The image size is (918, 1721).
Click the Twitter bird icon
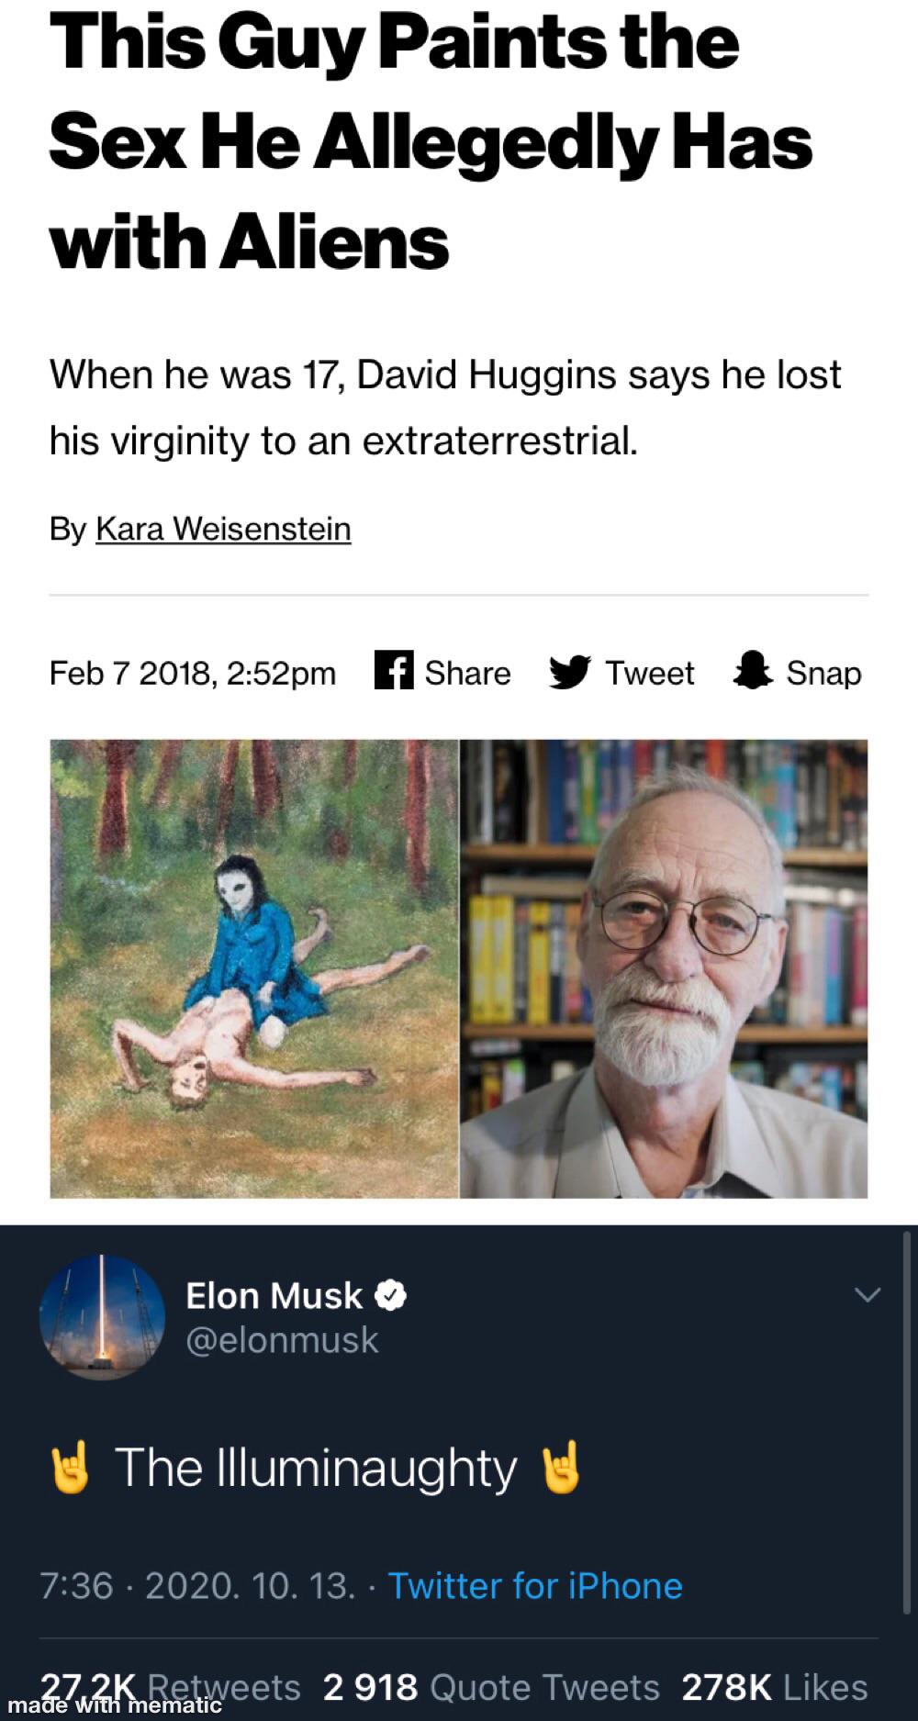tap(569, 672)
